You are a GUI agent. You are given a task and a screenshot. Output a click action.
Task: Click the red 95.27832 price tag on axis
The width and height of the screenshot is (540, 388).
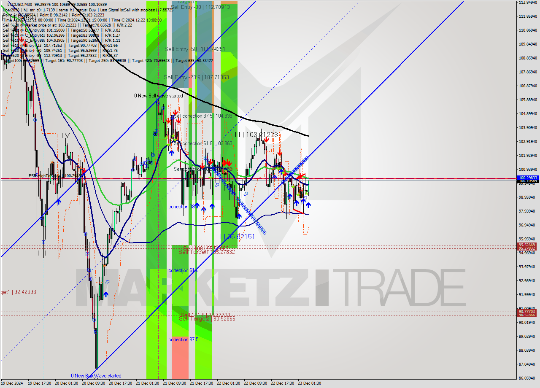coord(528,248)
